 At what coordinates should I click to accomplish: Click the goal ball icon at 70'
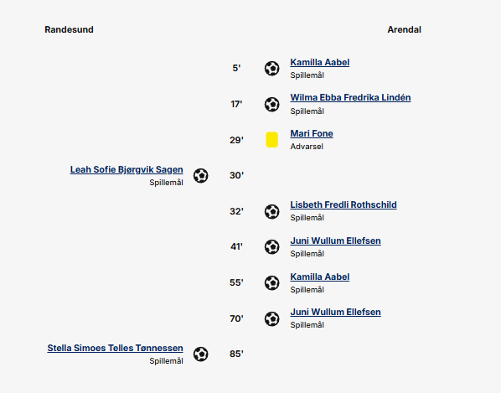pos(272,318)
